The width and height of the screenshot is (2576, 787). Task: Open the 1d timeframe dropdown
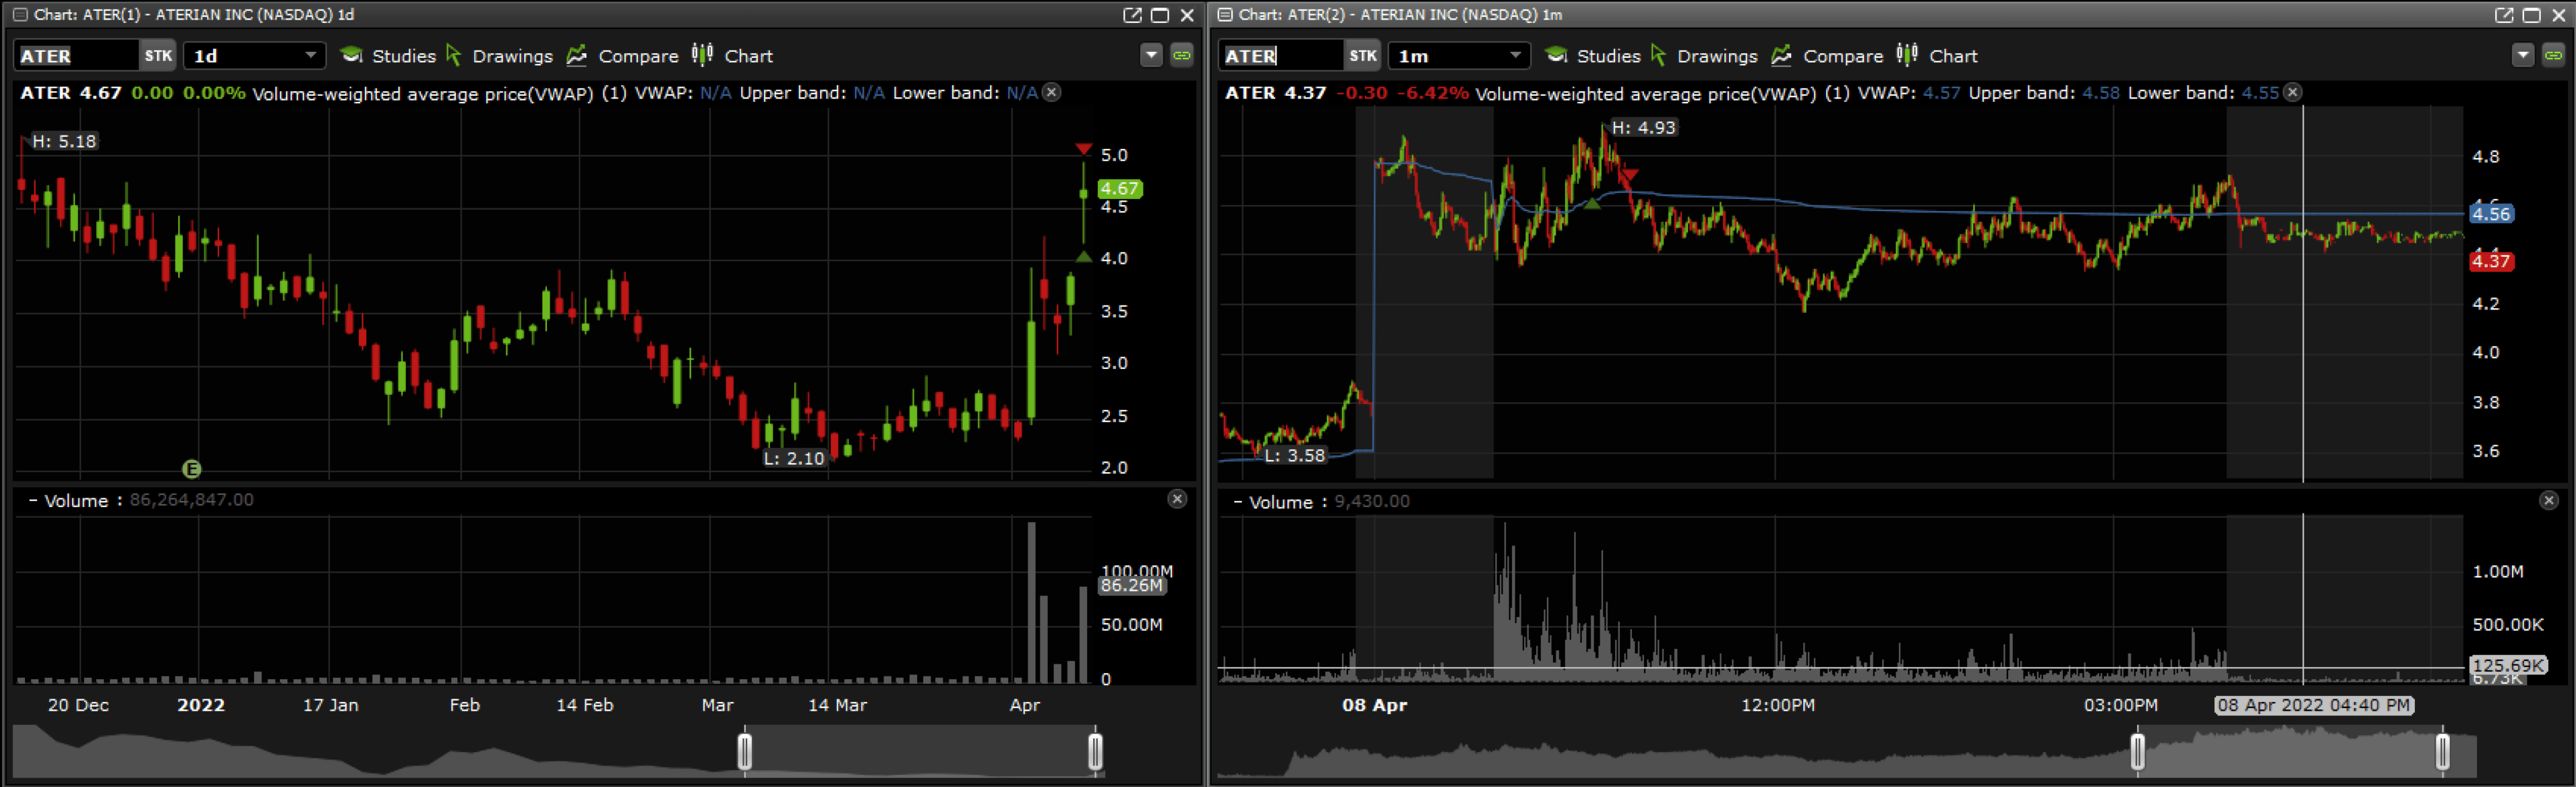310,56
